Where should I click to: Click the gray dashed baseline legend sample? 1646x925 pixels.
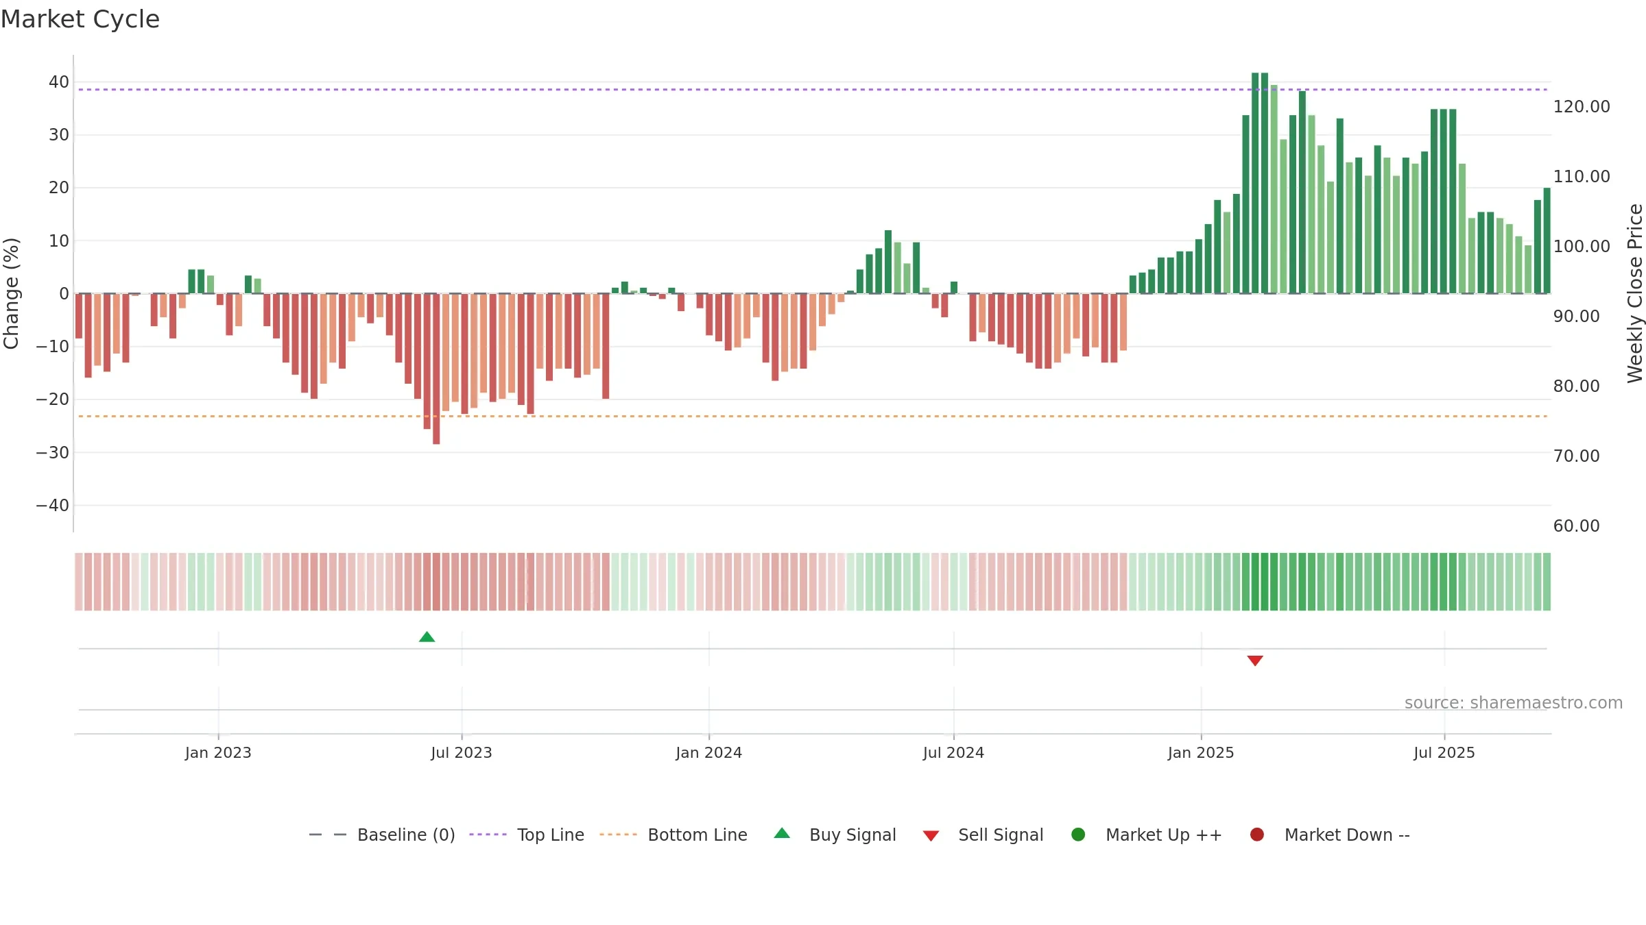coord(328,835)
